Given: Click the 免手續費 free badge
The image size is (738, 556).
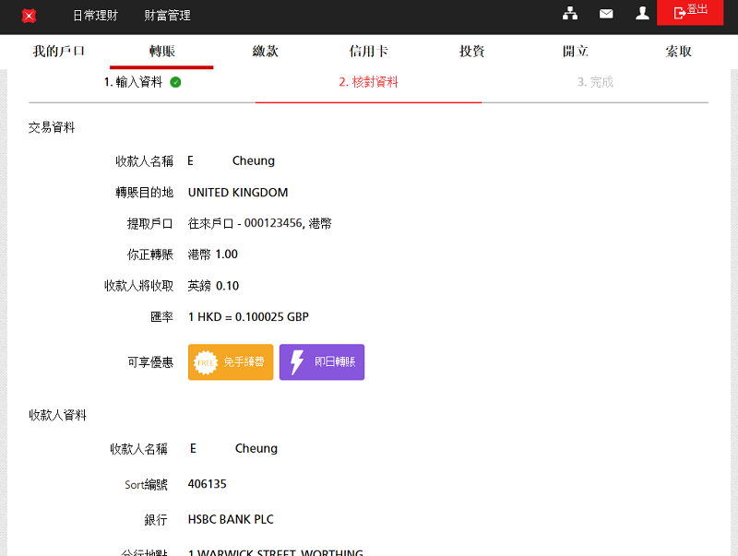Looking at the screenshot, I should pos(231,362).
